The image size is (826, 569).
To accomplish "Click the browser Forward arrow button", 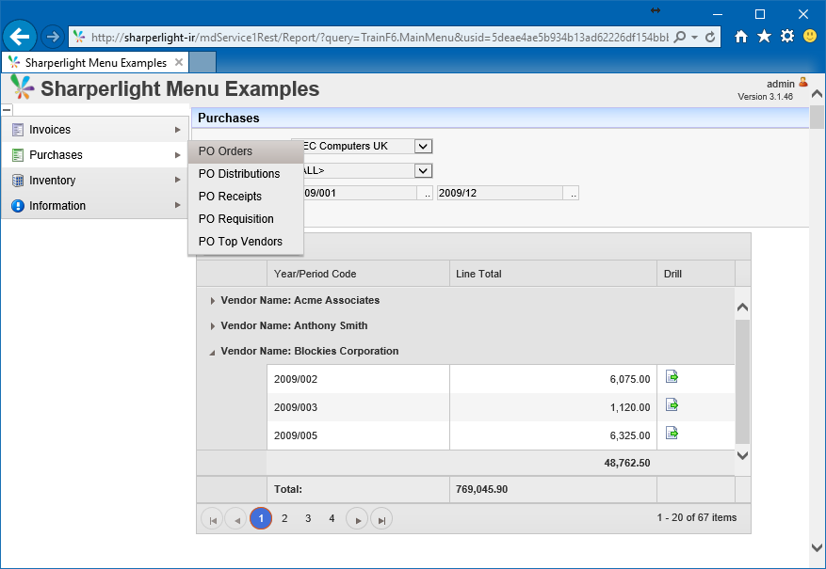I will pos(52,37).
